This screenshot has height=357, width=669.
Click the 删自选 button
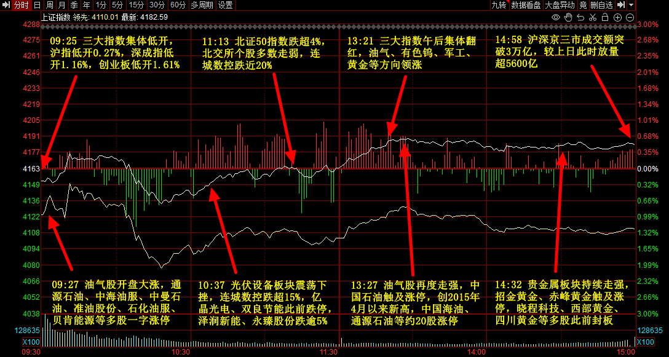click(x=601, y=5)
